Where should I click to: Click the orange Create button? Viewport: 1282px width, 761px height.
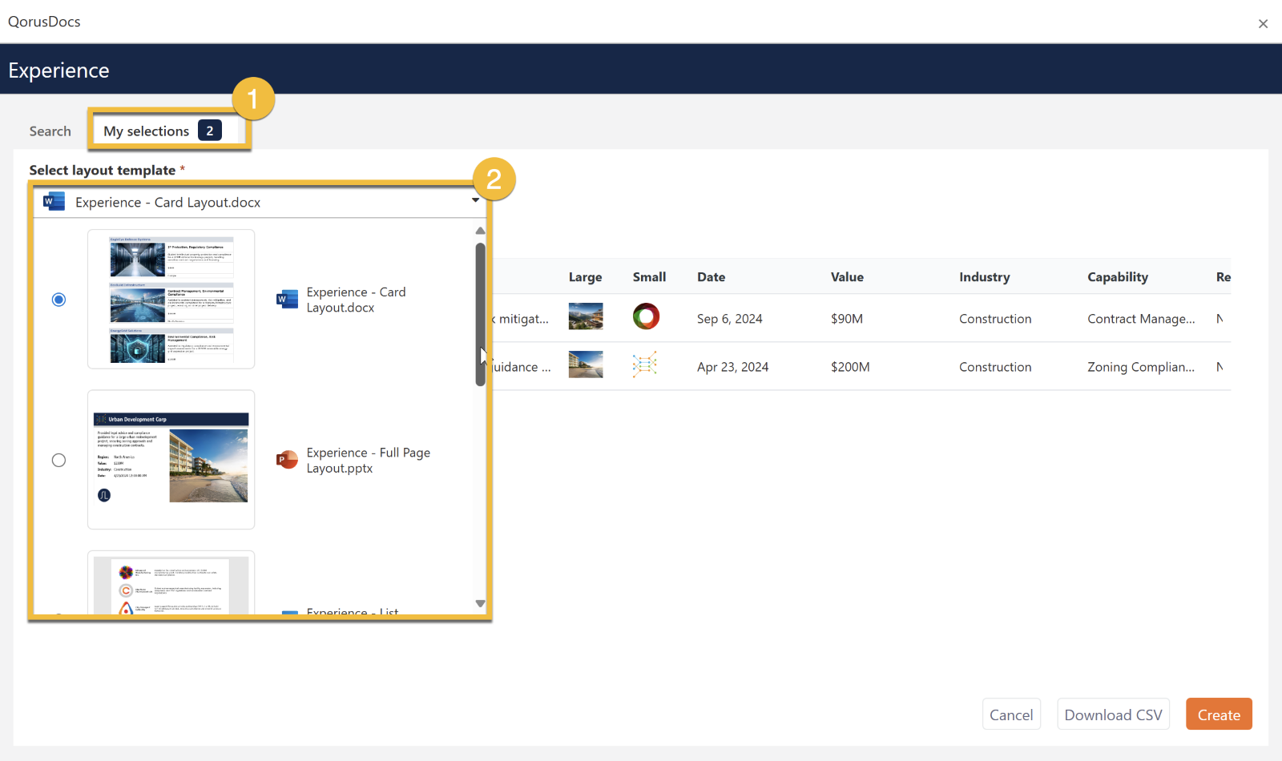tap(1219, 715)
